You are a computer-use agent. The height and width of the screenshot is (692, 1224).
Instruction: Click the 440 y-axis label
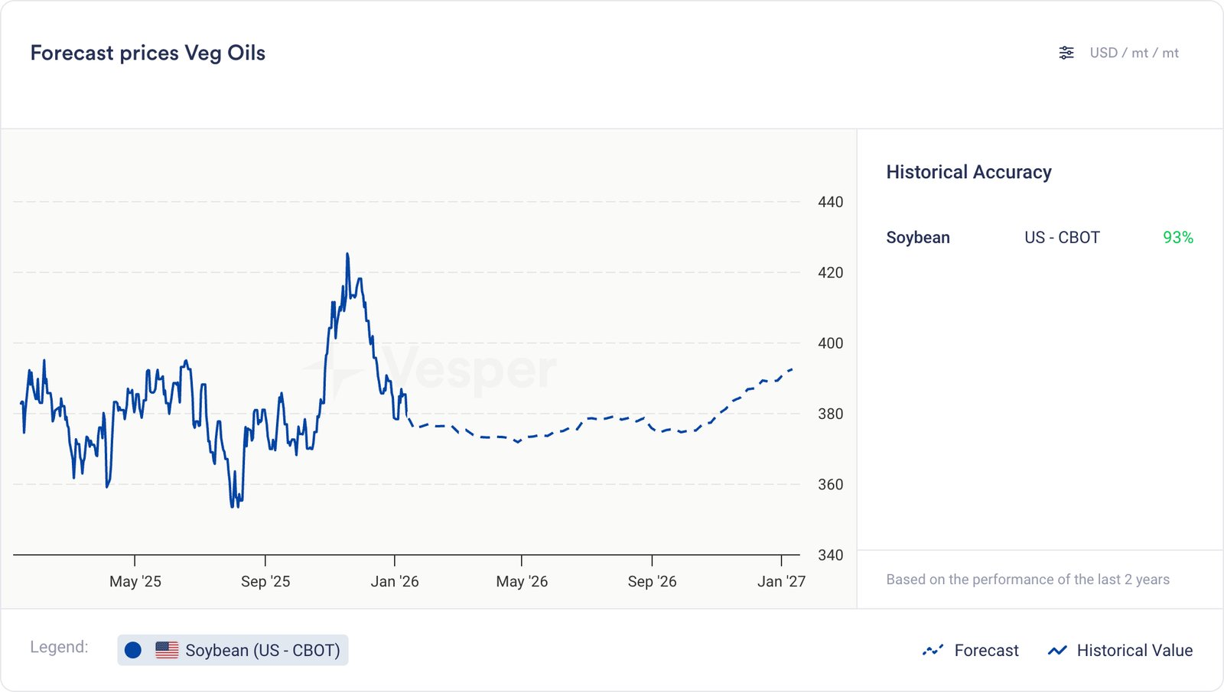pos(830,202)
